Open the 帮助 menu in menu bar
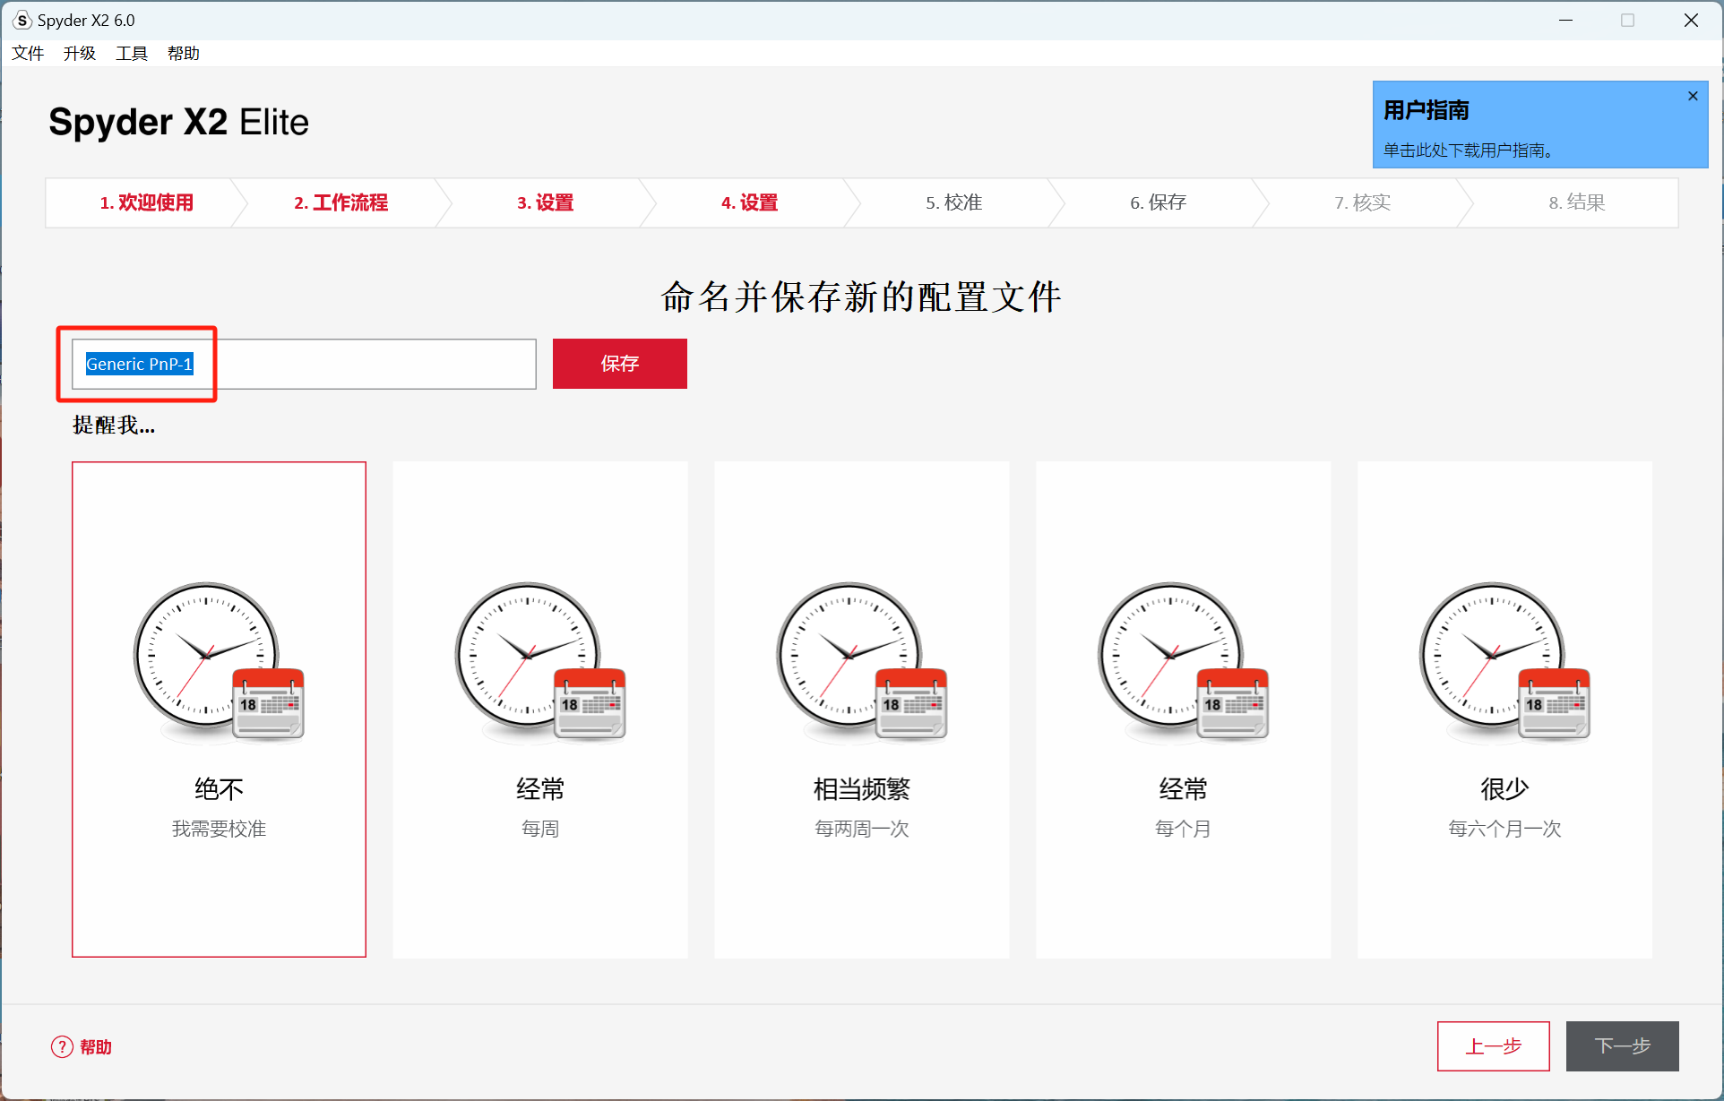The width and height of the screenshot is (1724, 1101). [x=184, y=53]
